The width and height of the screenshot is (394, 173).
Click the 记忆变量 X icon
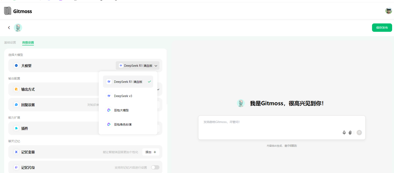click(x=16, y=152)
